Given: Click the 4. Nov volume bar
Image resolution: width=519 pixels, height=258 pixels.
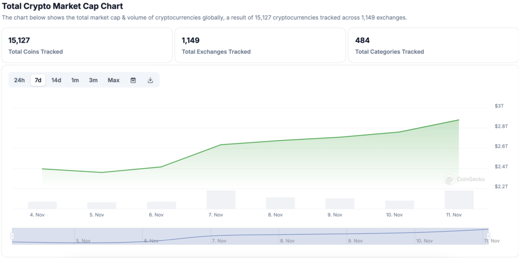Looking at the screenshot, I should (42, 205).
